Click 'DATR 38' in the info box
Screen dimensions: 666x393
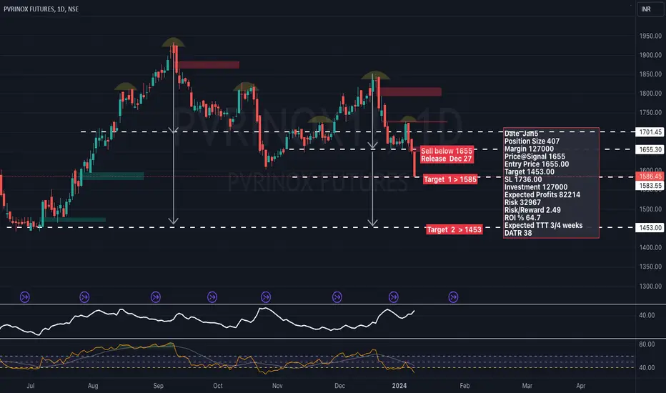pos(518,233)
